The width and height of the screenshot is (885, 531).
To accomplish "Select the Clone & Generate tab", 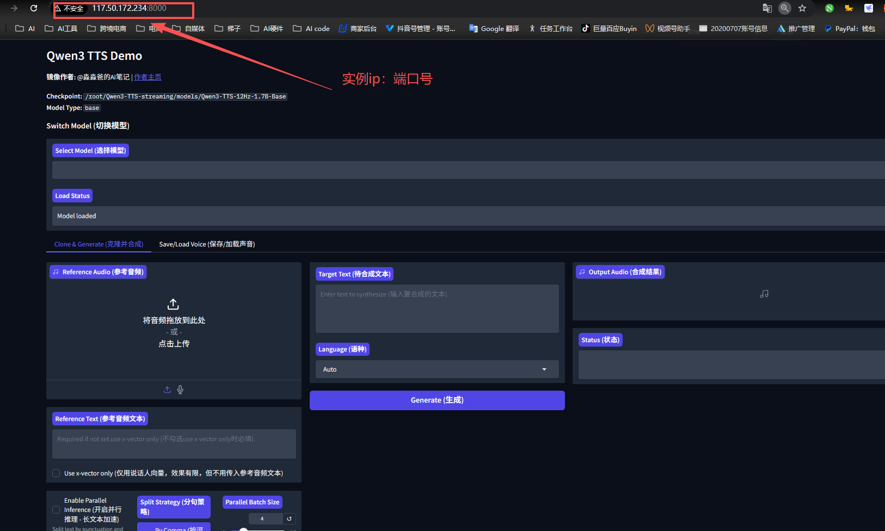I will (99, 244).
